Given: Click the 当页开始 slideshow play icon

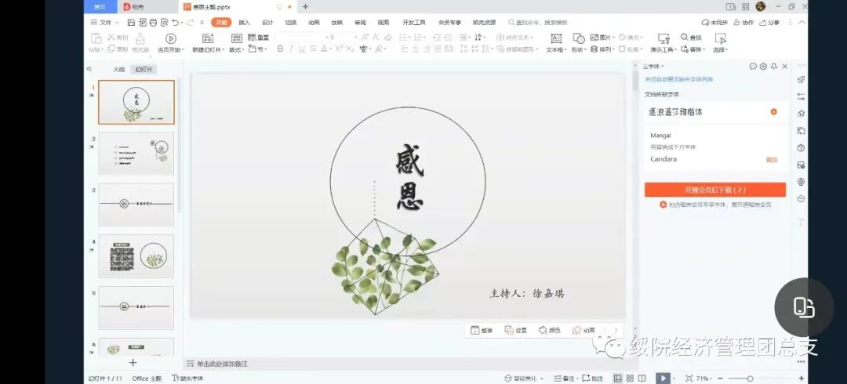Looking at the screenshot, I should tap(170, 38).
